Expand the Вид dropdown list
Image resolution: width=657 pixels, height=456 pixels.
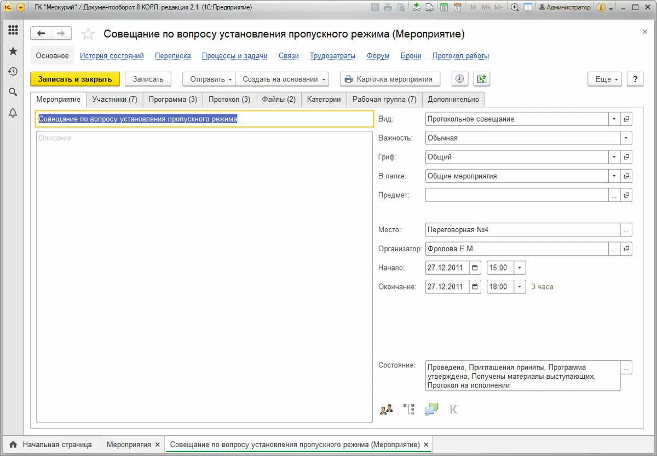pos(614,119)
